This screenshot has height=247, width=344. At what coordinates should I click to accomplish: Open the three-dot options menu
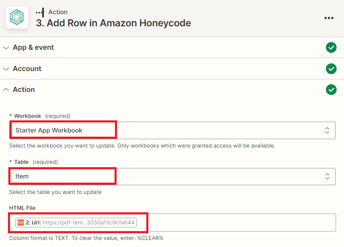click(329, 18)
